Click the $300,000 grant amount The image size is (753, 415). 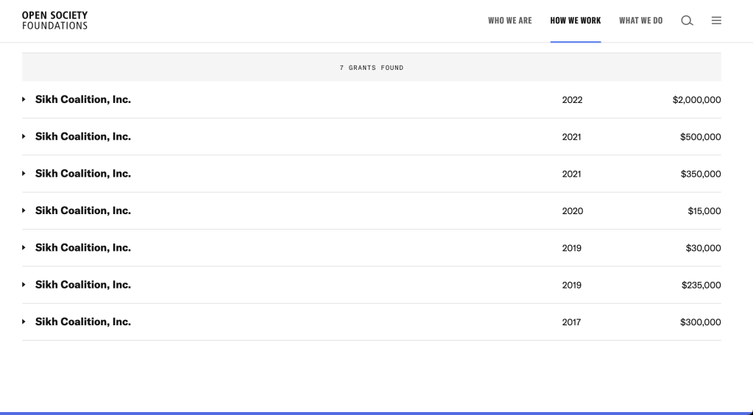tap(700, 322)
